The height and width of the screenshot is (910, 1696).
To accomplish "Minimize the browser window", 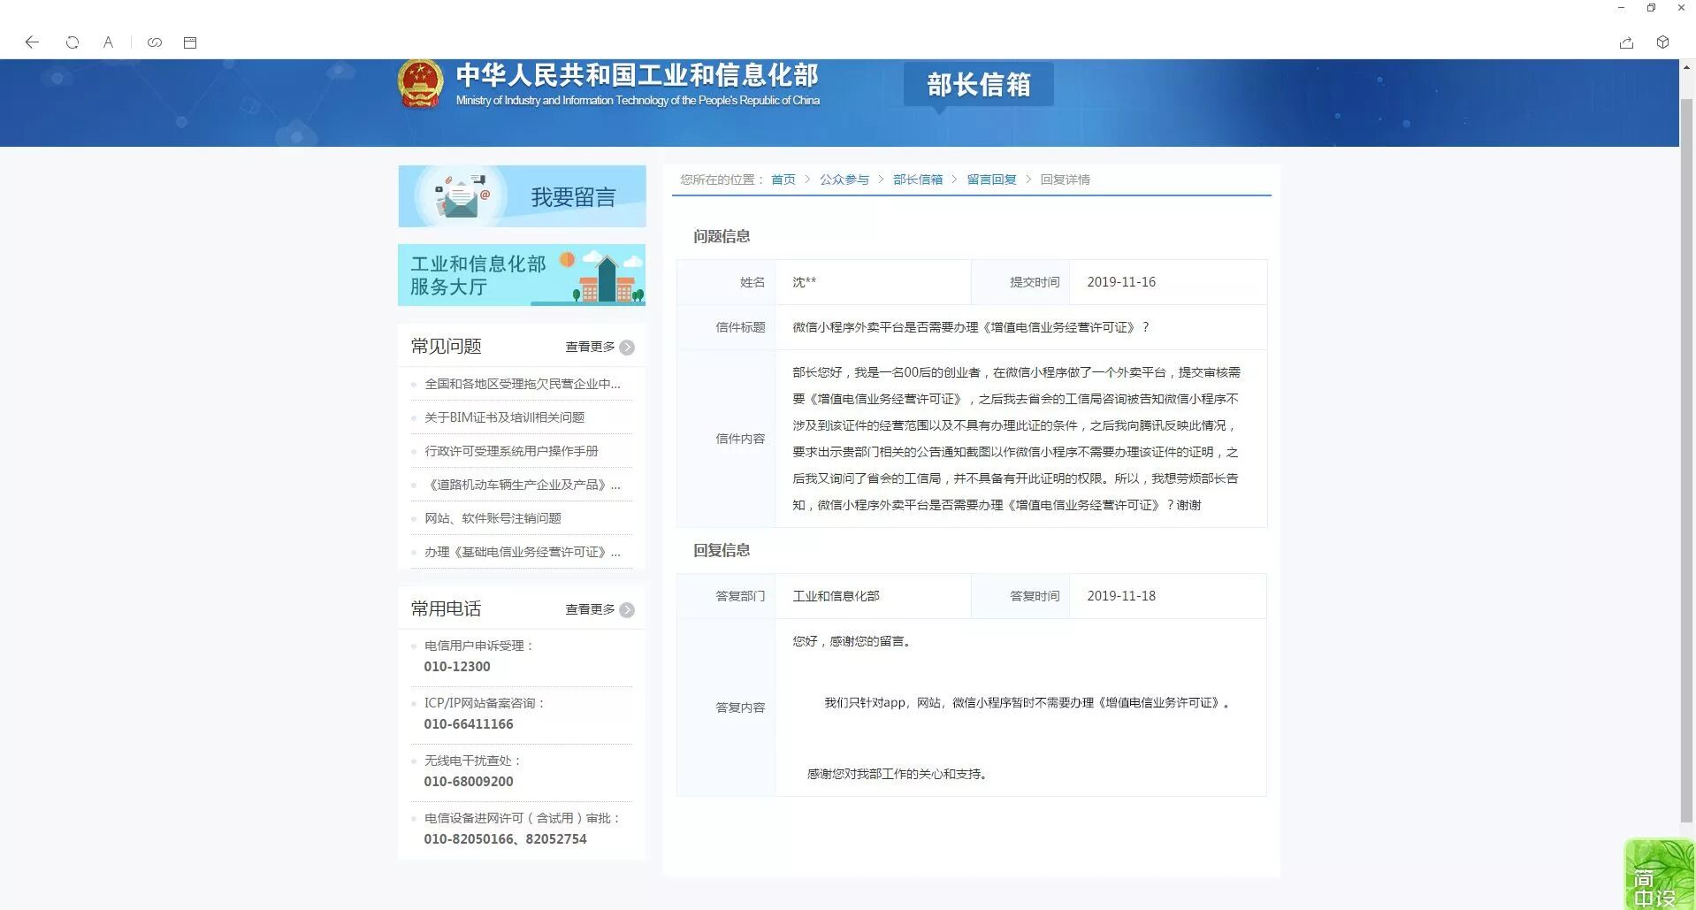I will point(1621,8).
